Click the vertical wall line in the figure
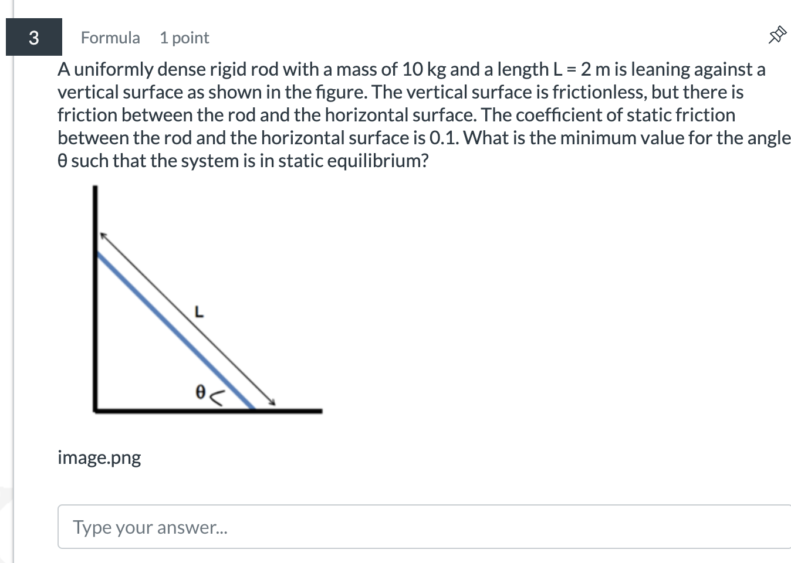791x563 pixels. 95,293
